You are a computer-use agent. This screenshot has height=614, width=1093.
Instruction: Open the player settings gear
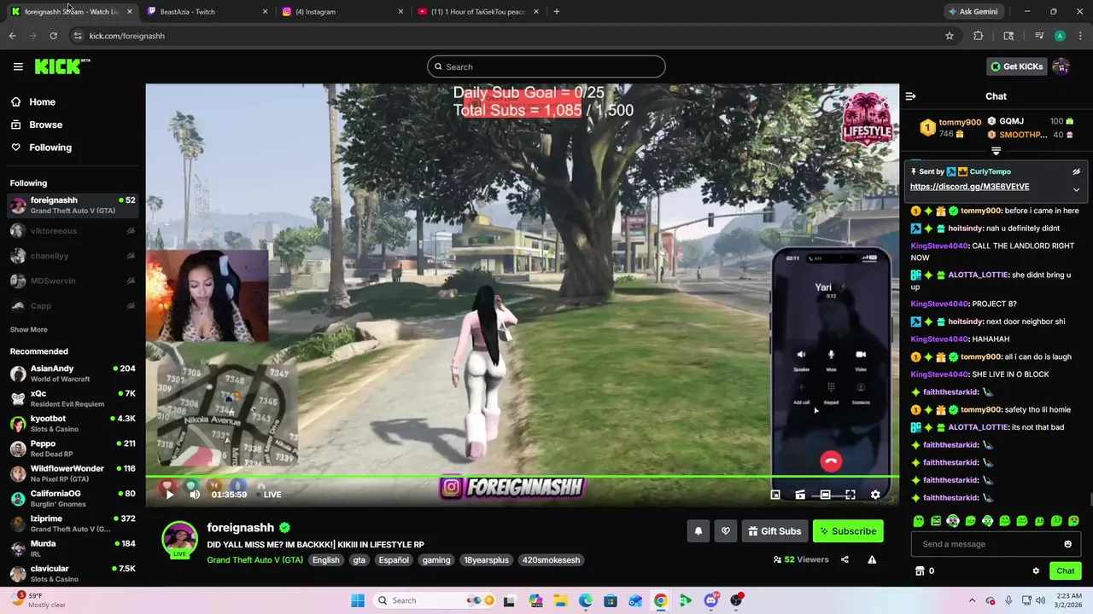pos(875,495)
